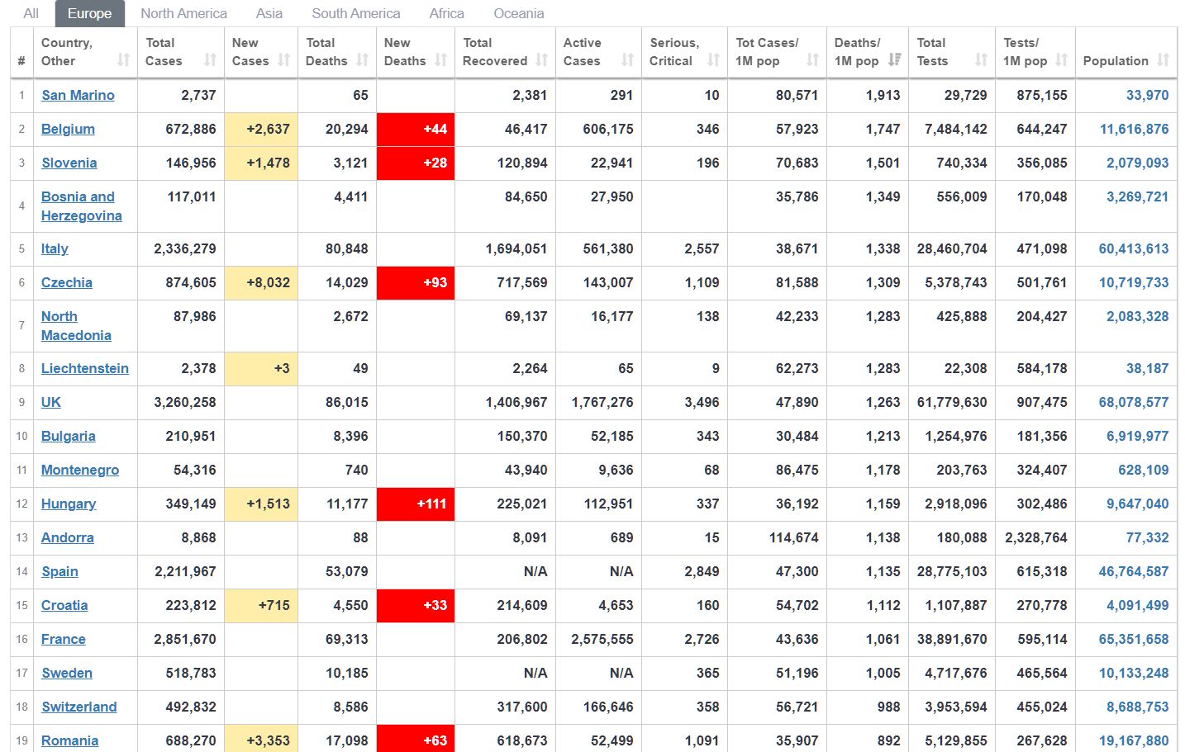Viewport: 1185px width, 752px height.
Task: Select the Asia continent tab
Action: point(269,13)
